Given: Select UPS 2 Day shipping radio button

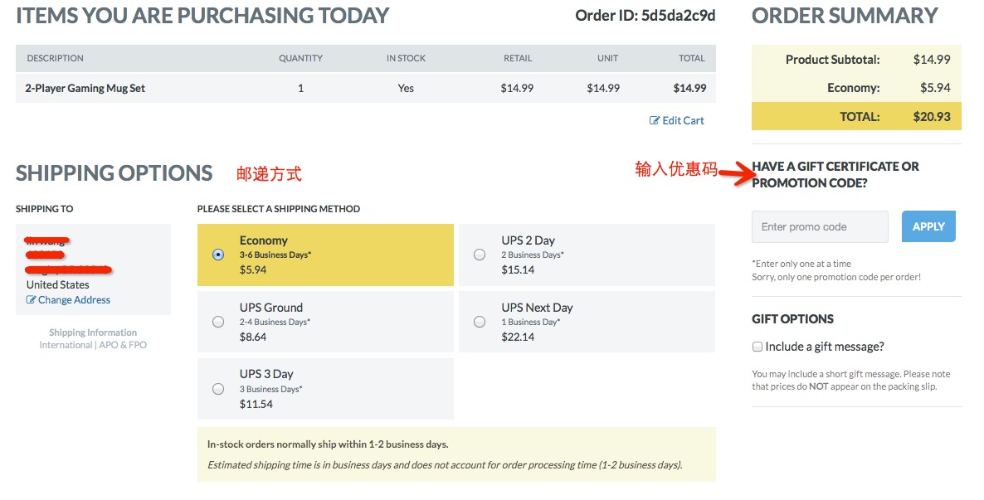Looking at the screenshot, I should pos(480,255).
